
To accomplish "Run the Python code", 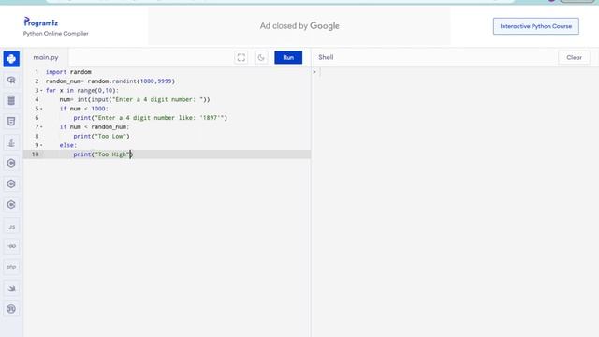I will click(288, 57).
